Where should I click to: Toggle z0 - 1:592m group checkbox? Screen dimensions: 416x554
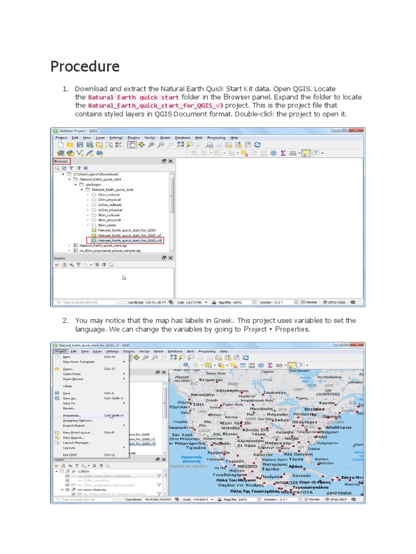click(62, 471)
